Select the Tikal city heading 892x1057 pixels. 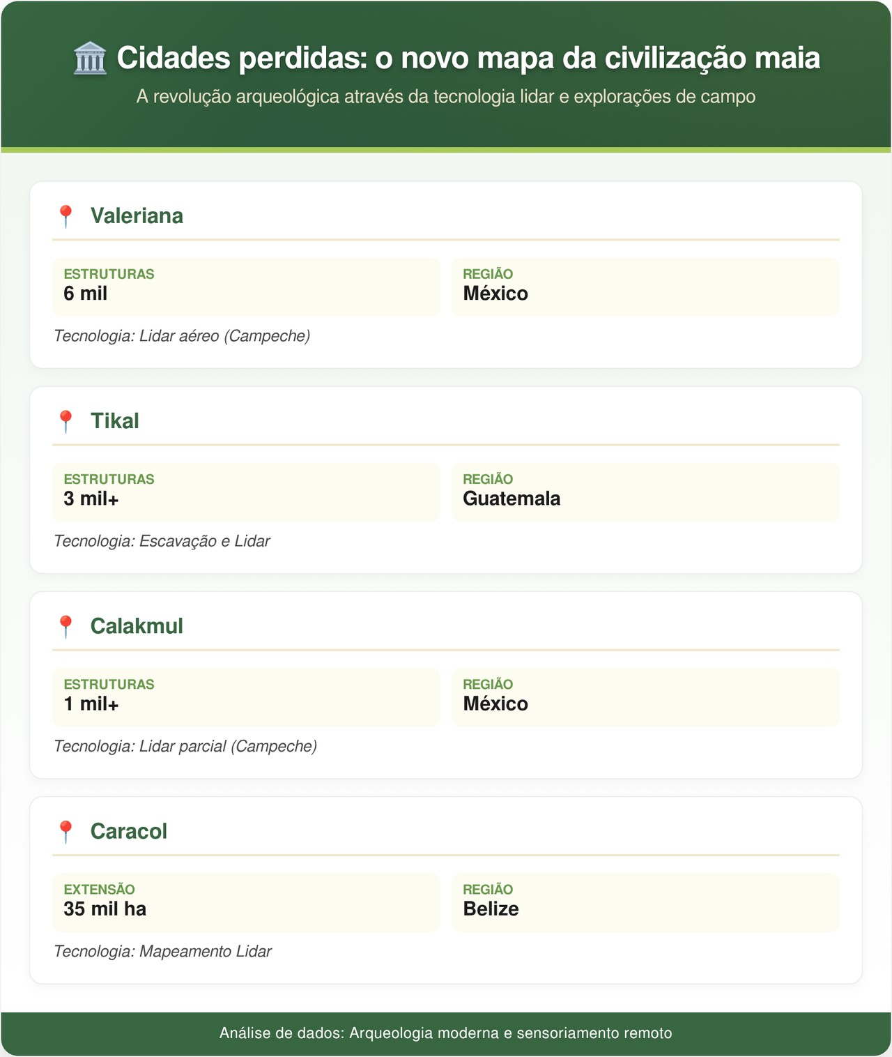click(x=115, y=421)
